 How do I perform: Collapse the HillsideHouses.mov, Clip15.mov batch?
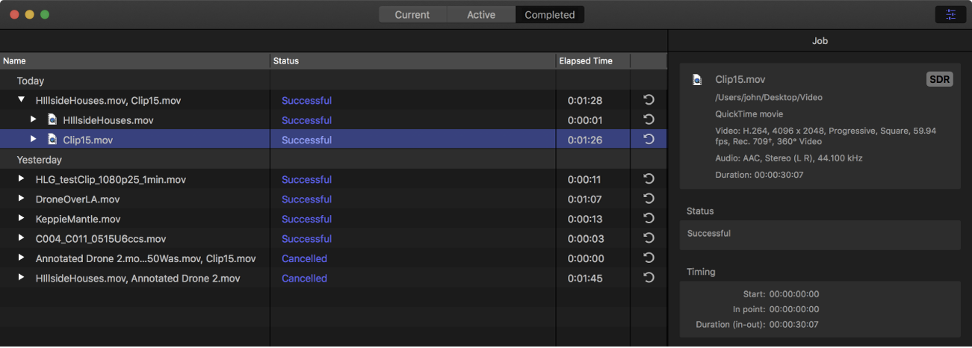pyautogui.click(x=22, y=100)
